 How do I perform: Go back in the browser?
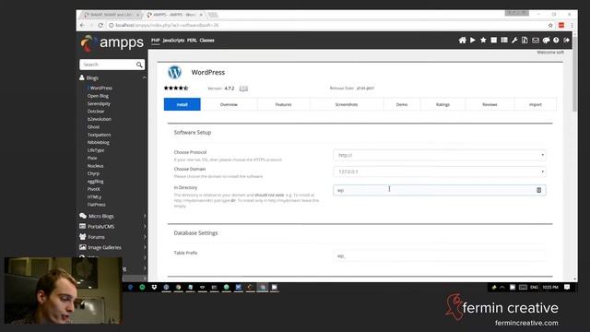[82, 25]
